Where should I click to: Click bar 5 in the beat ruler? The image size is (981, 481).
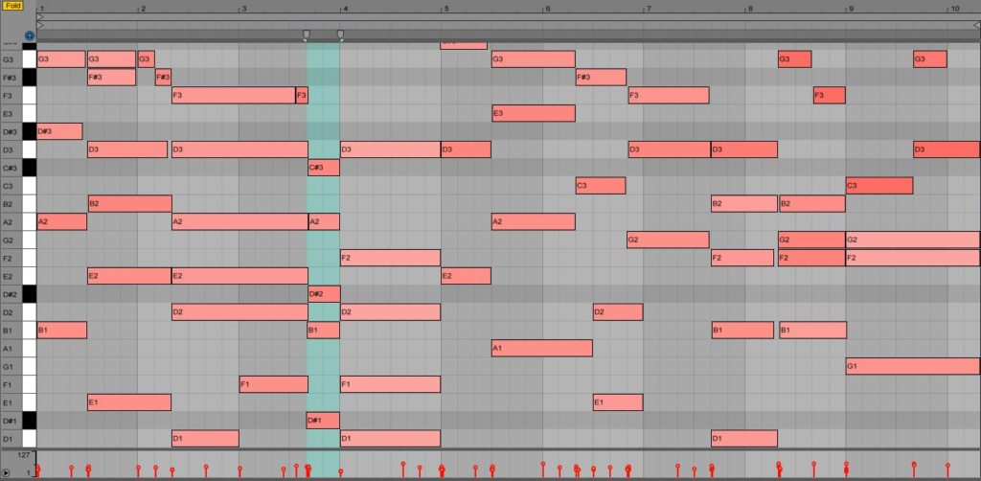coord(446,8)
